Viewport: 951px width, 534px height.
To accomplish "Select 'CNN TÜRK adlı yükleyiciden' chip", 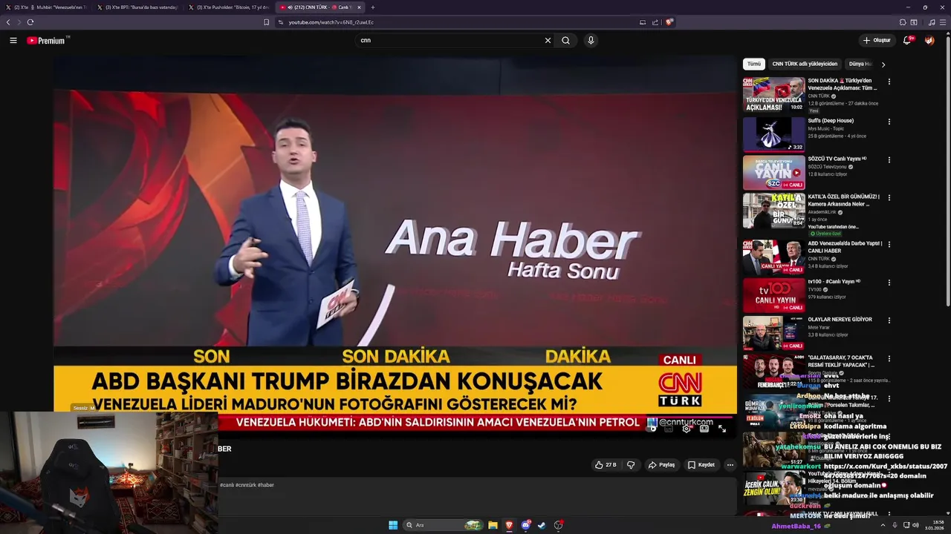I will pyautogui.click(x=805, y=64).
